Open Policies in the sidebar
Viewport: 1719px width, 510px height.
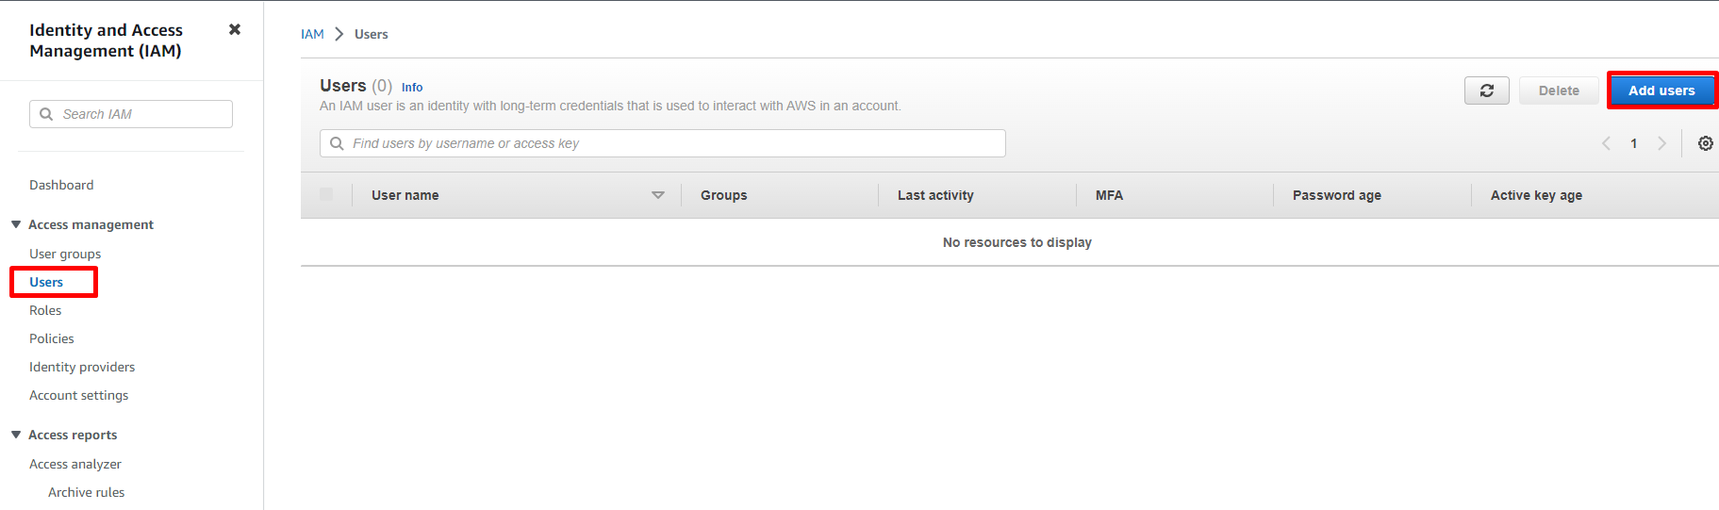click(x=52, y=338)
